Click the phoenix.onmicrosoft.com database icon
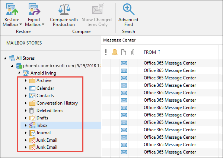Viewport: 223px width, 158px height. click(x=19, y=66)
